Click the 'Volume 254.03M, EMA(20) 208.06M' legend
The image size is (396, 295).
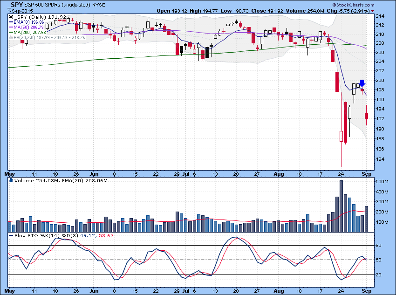tap(61, 180)
